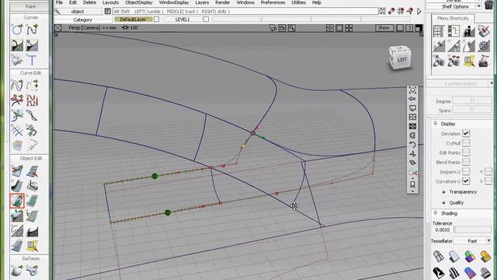The image size is (497, 280).
Task: Open the Shelf Options dropdown
Action: coord(478,7)
